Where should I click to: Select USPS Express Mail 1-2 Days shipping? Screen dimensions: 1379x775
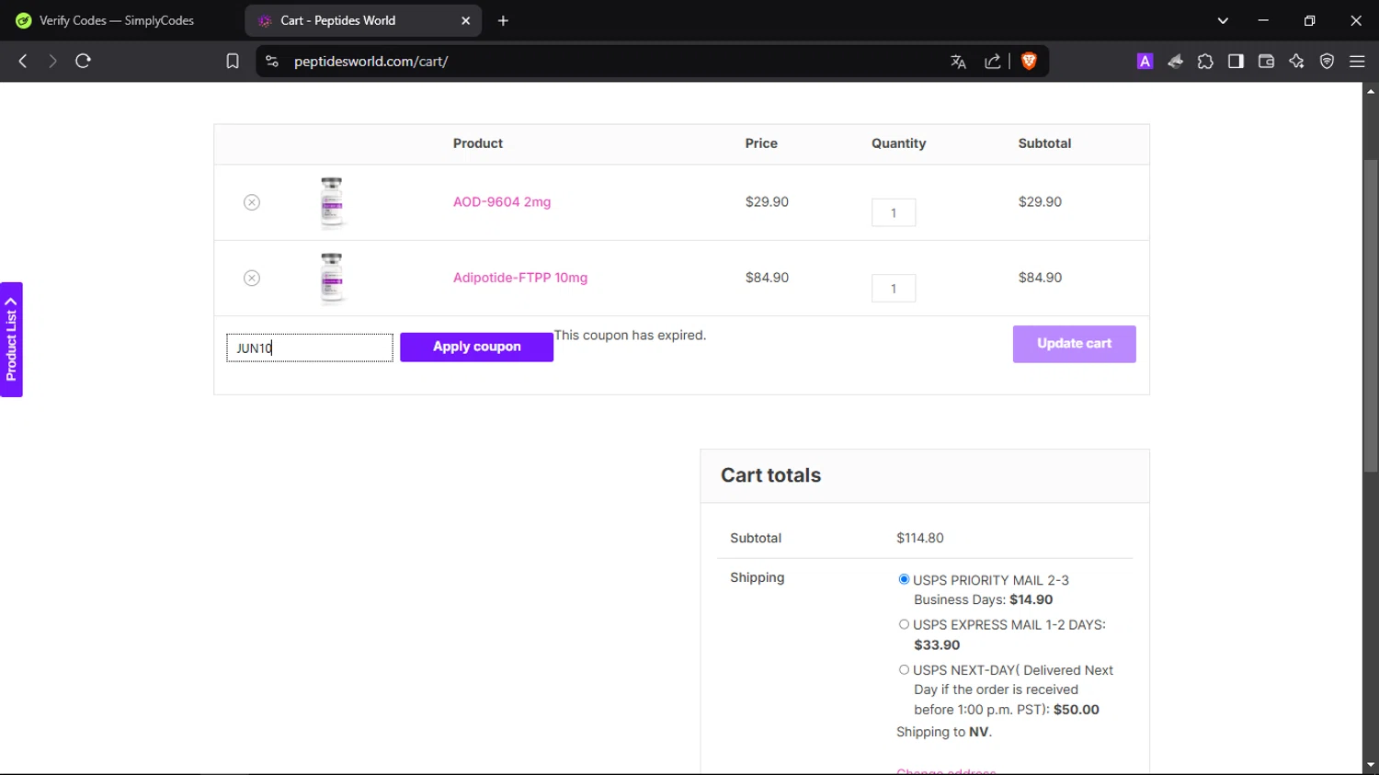[904, 624]
